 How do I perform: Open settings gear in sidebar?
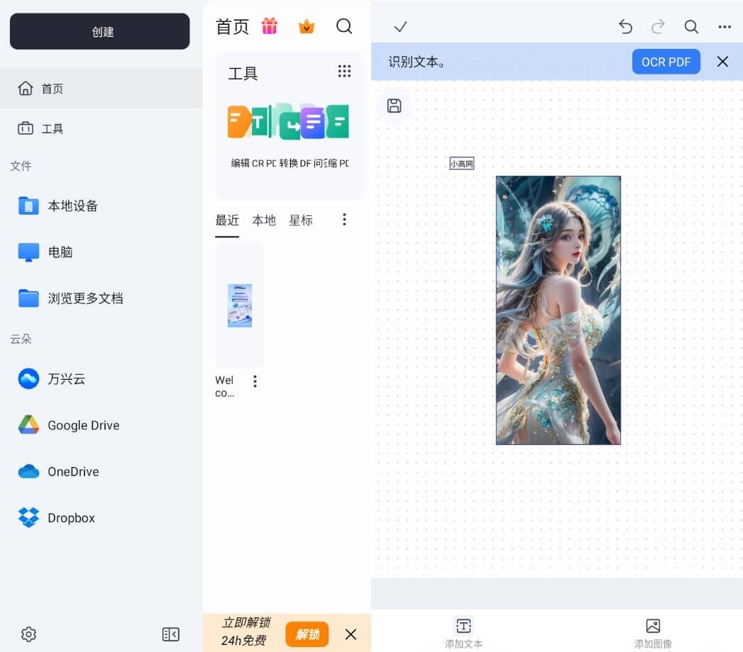click(x=28, y=634)
